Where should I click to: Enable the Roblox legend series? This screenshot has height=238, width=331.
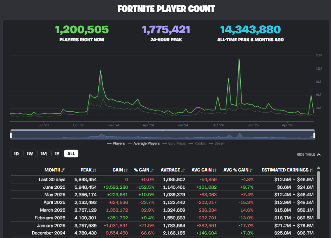[197, 143]
